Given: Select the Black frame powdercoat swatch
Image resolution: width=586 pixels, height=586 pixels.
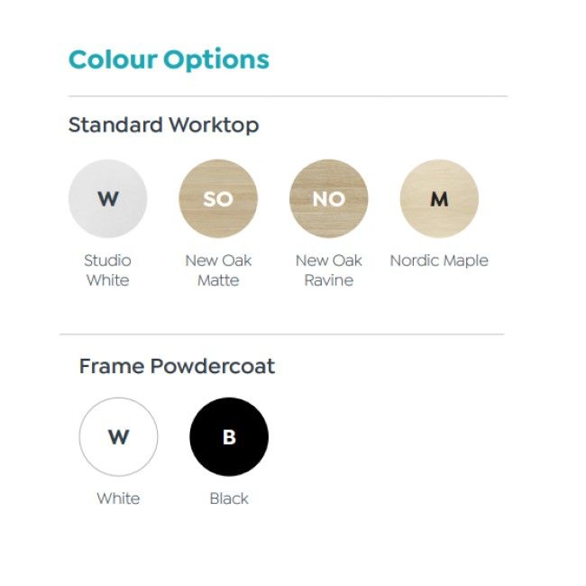Looking at the screenshot, I should coord(229,437).
